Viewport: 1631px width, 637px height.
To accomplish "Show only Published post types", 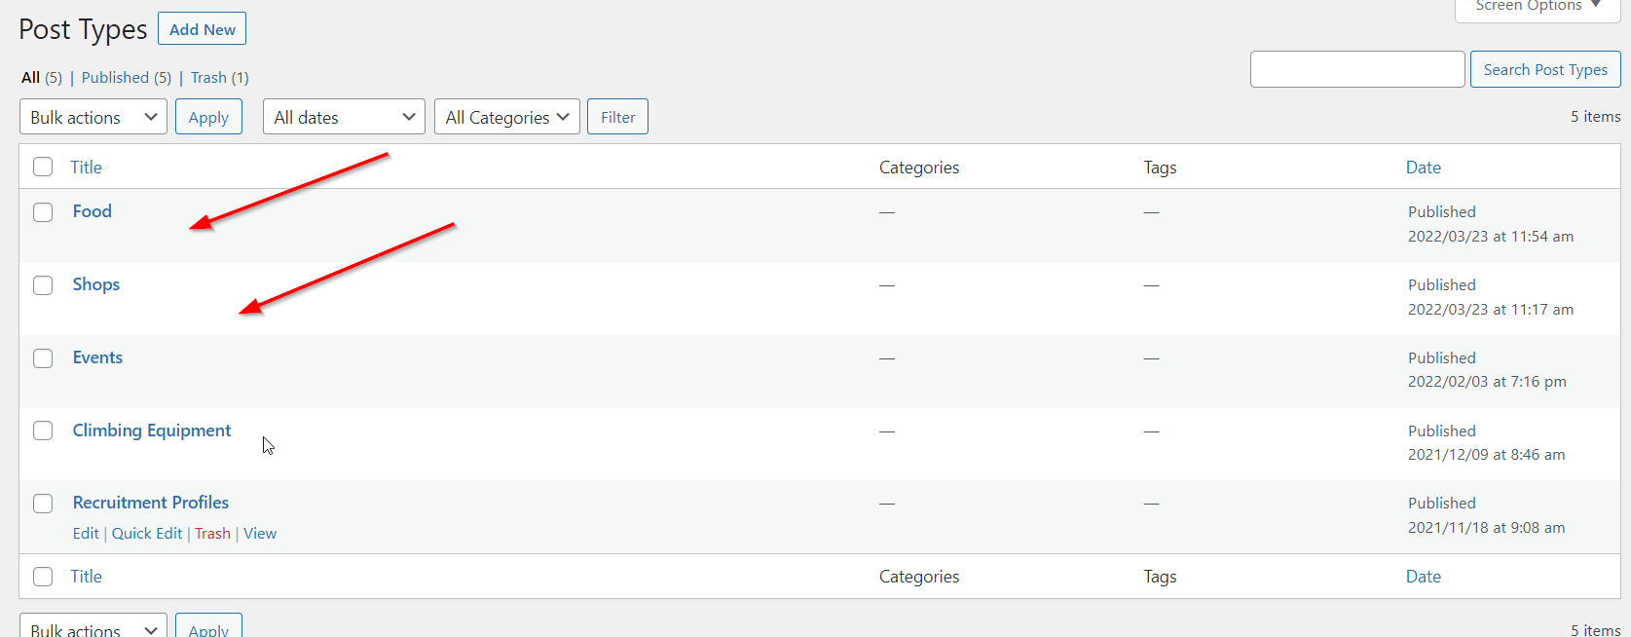I will (115, 78).
